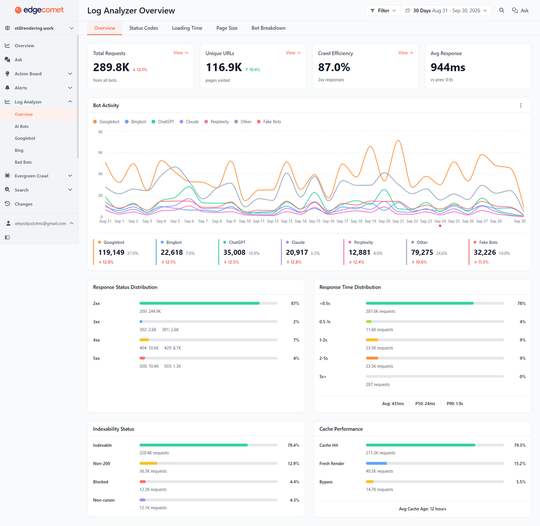Viewport: 540px width, 526px height.
Task: Toggle Googlebot series in chart legend
Action: point(106,121)
